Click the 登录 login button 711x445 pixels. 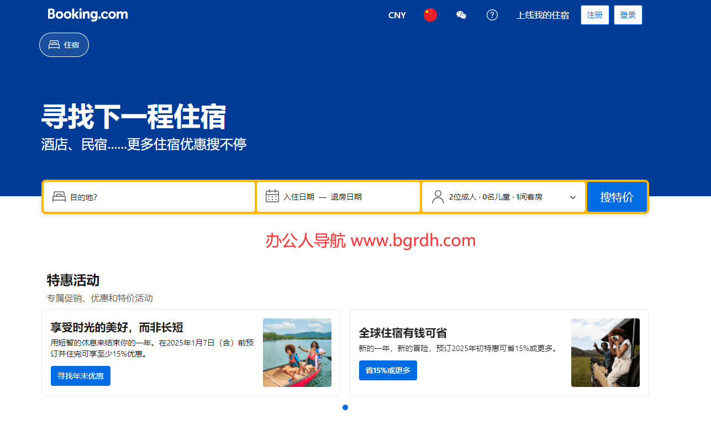tap(628, 15)
